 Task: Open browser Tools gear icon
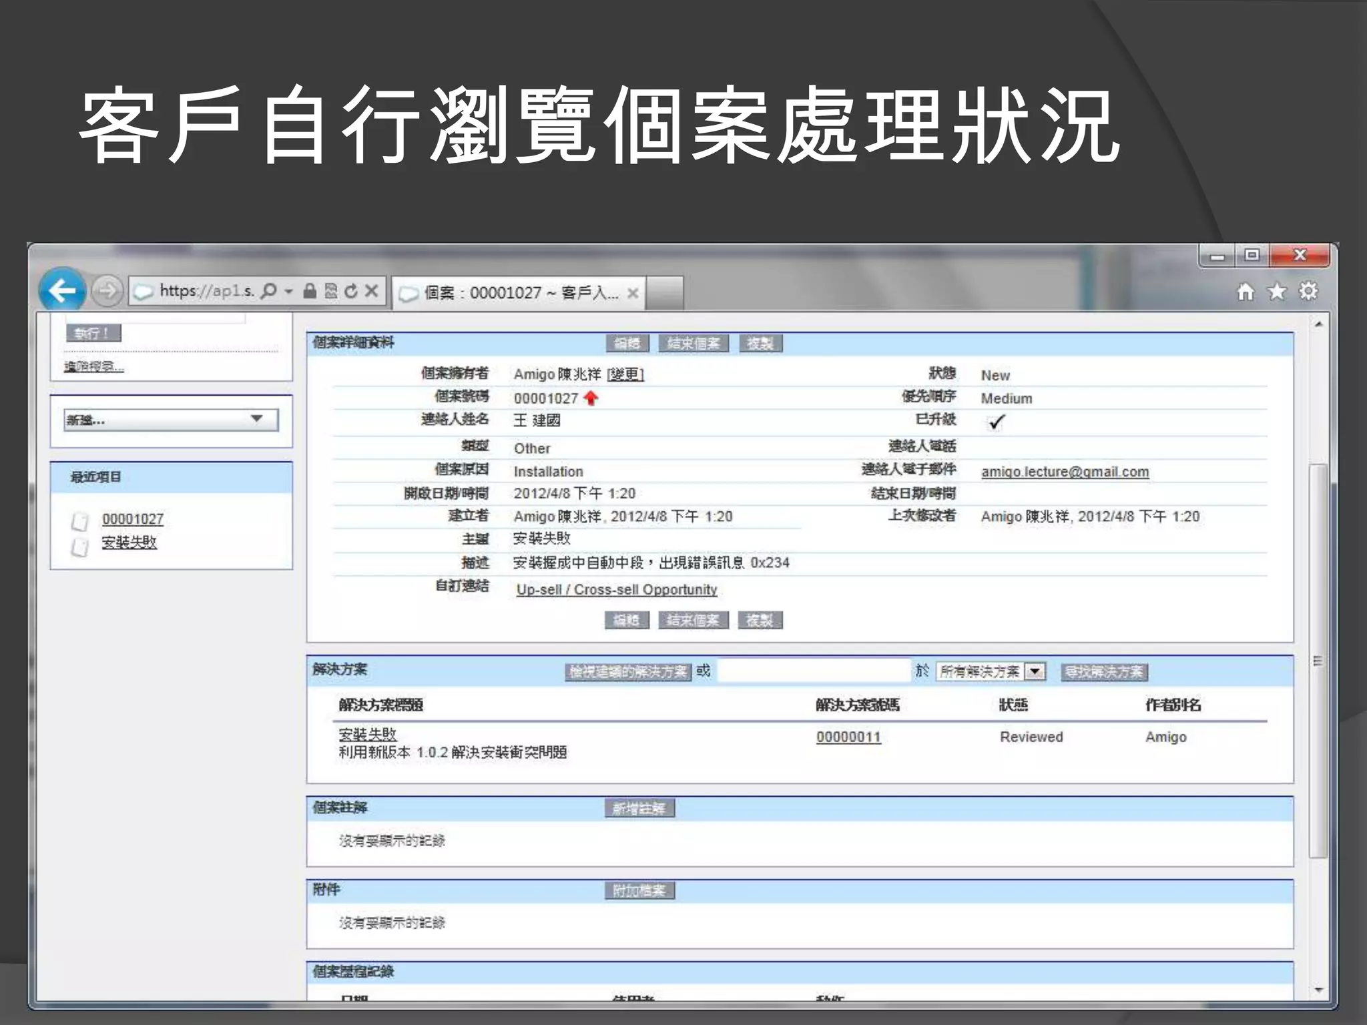tap(1308, 292)
